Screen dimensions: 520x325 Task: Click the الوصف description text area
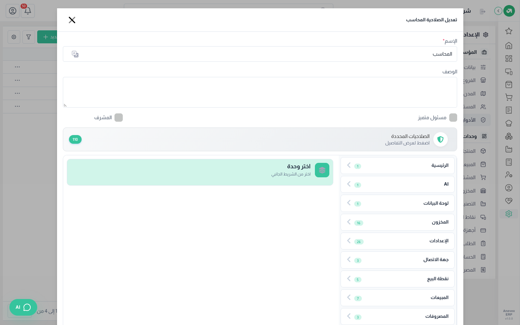tap(260, 92)
